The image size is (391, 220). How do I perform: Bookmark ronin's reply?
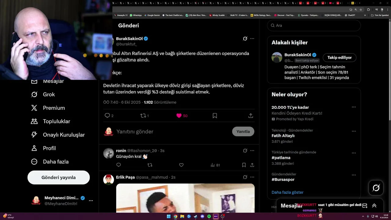(244, 165)
